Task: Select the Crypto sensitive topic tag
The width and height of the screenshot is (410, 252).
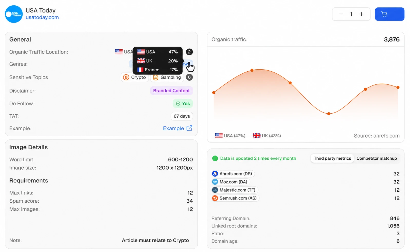Action: click(135, 77)
